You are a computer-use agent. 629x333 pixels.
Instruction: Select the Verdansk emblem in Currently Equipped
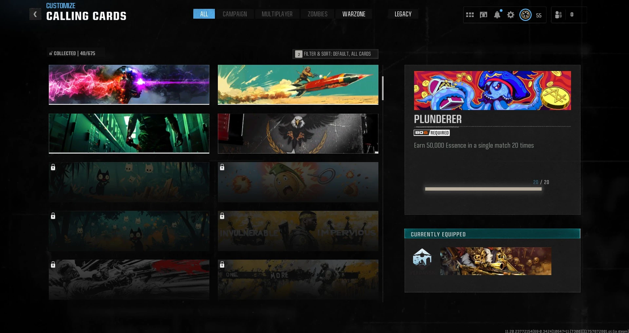coord(422,261)
